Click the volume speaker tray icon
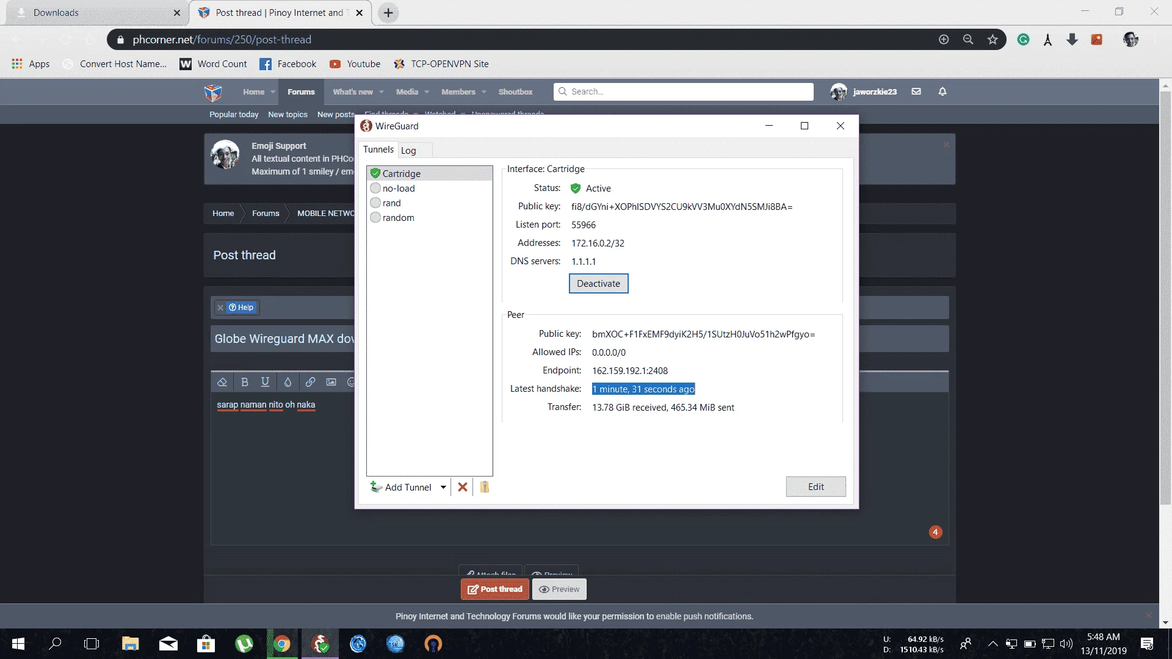The image size is (1172, 659). (1066, 644)
